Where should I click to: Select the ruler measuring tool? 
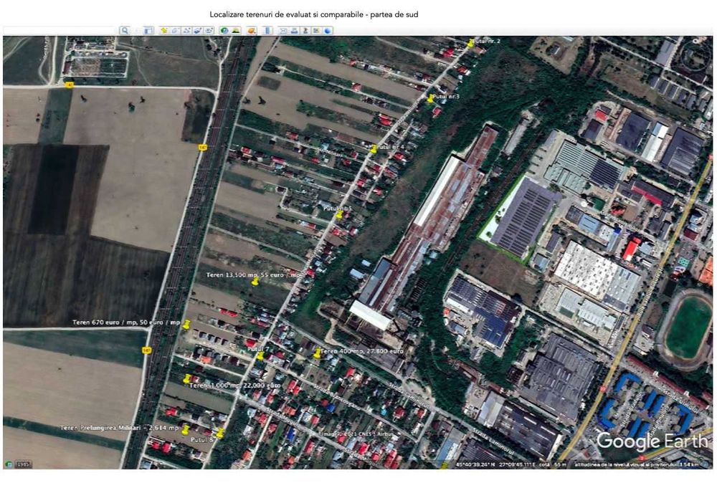click(x=267, y=31)
